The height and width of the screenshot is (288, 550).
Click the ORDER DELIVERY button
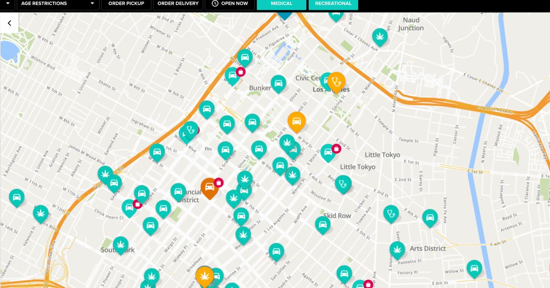click(x=177, y=3)
